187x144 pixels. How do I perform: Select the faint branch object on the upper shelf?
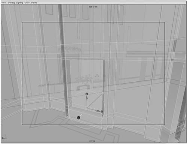[70, 49]
